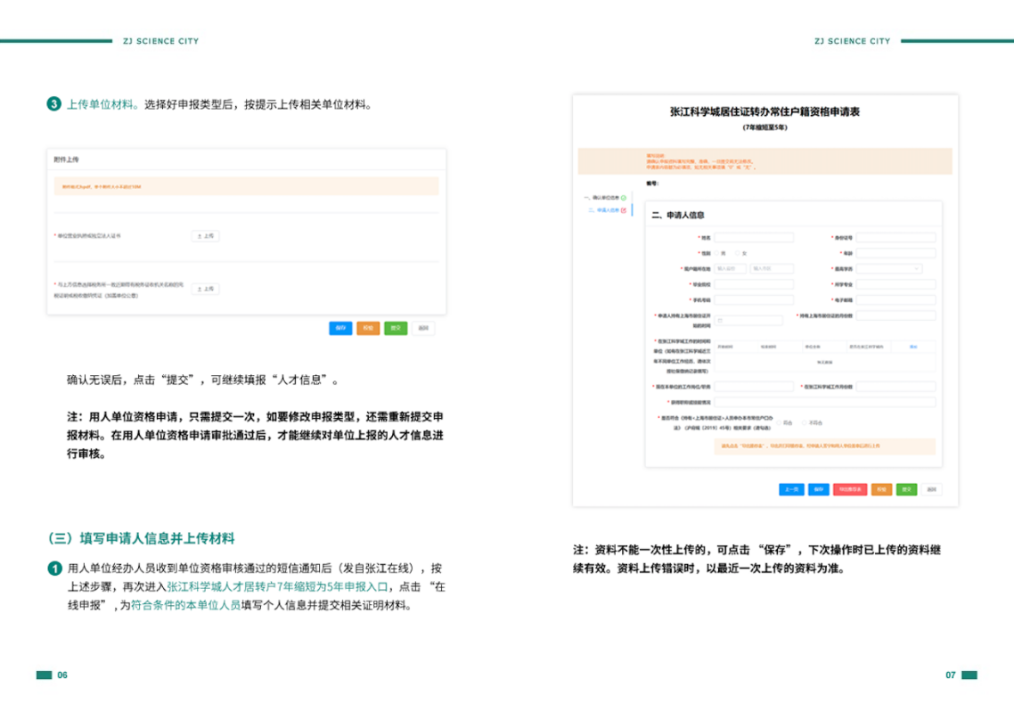Select step 二、申请人信息 in side navigation

603,210
